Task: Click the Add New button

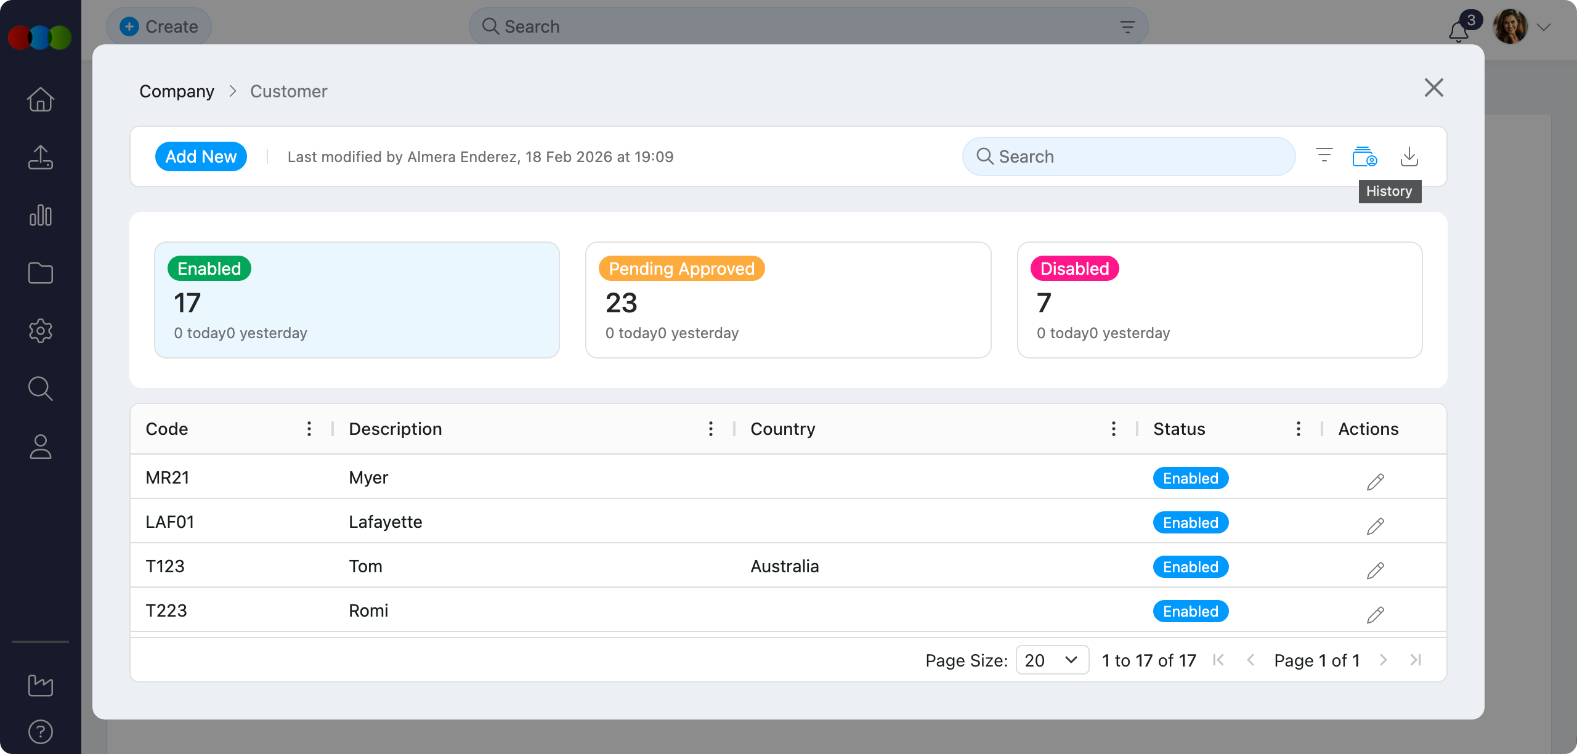Action: click(x=201, y=156)
